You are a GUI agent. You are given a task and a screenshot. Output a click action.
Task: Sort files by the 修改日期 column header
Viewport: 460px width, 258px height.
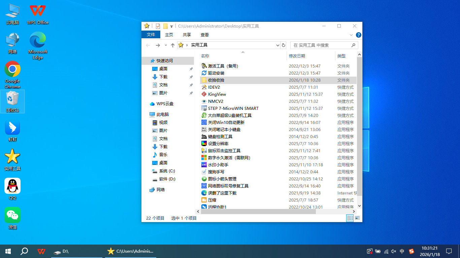click(297, 56)
